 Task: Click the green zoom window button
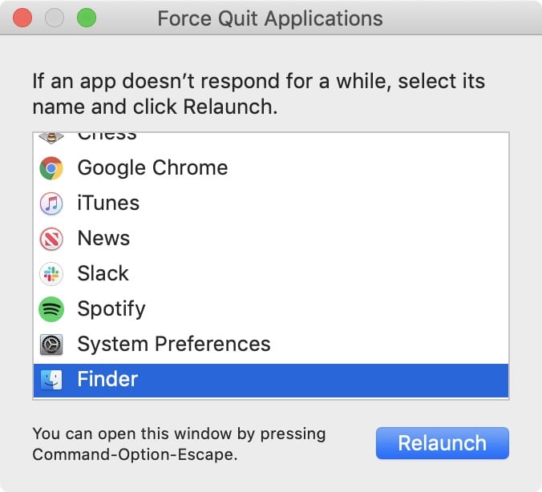86,18
